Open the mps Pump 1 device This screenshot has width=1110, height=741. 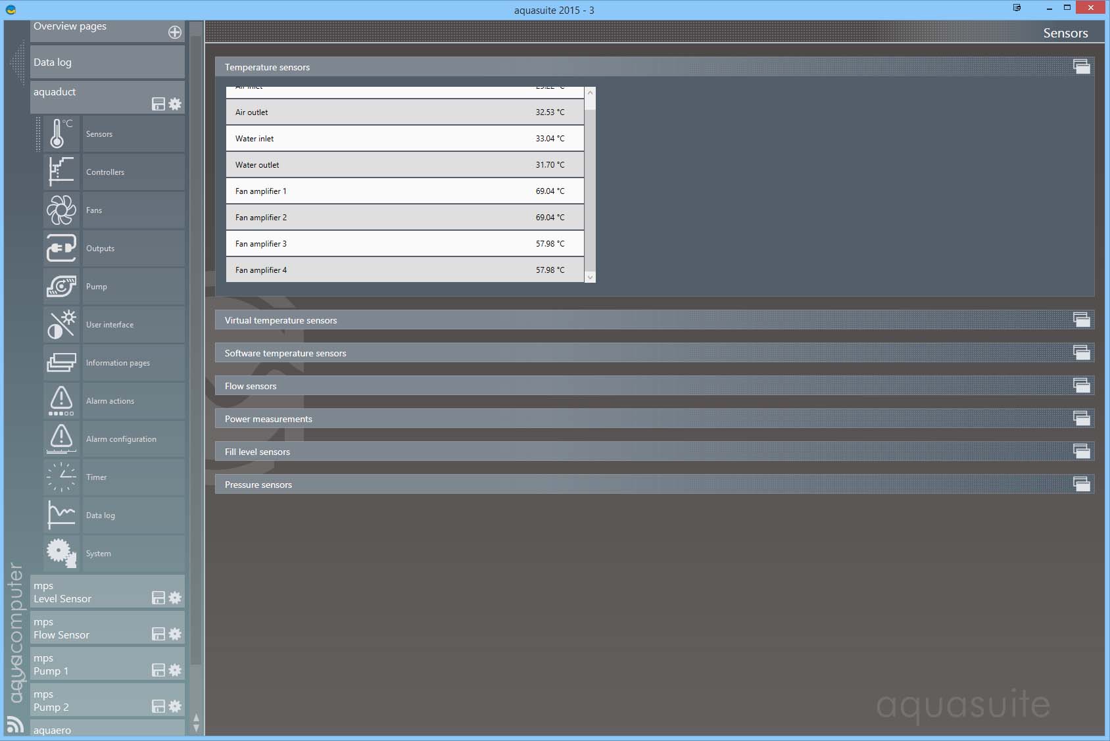coord(107,664)
